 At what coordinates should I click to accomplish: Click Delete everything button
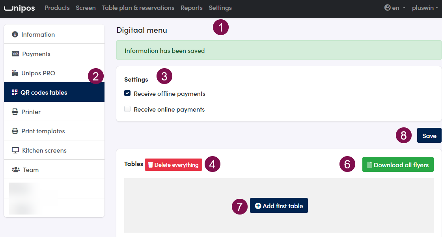click(x=173, y=165)
